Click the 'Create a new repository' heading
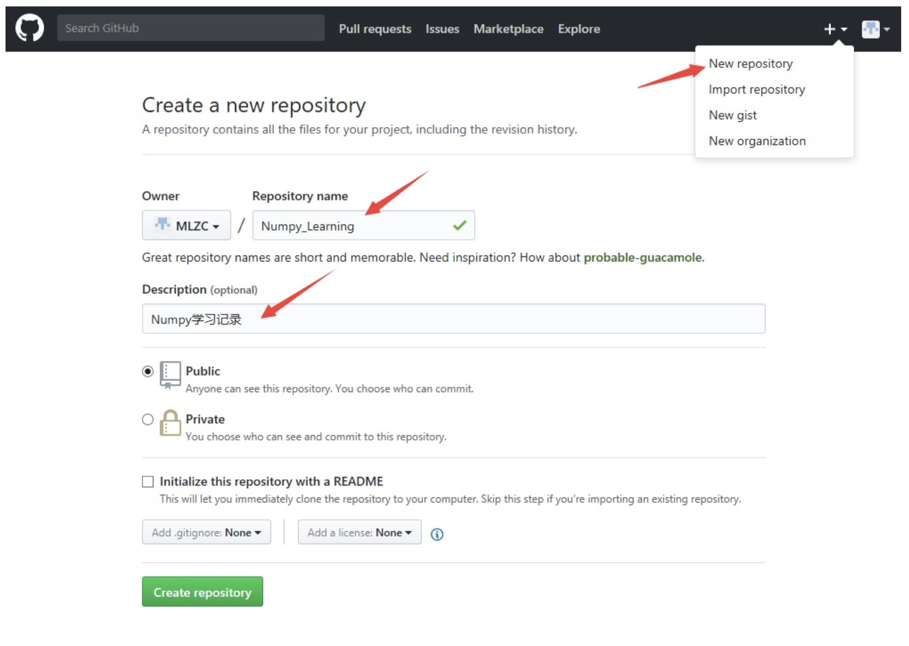 pos(254,105)
